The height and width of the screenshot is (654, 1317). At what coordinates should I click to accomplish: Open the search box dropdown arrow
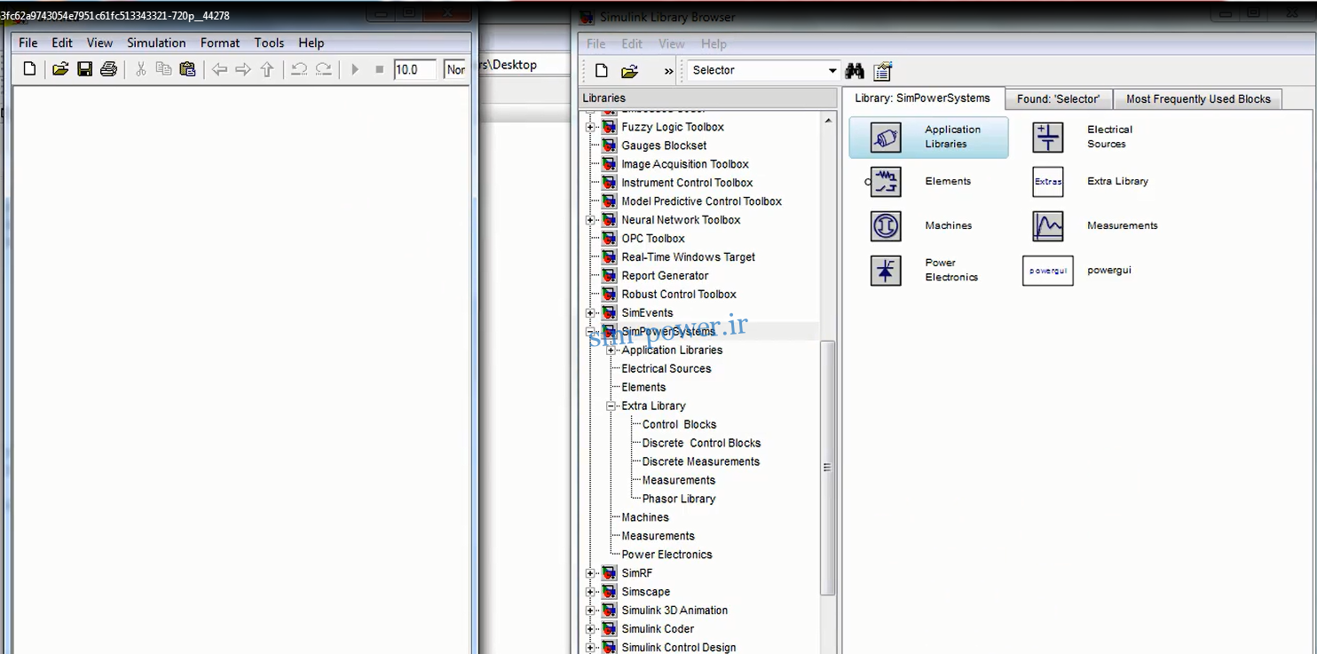pyautogui.click(x=832, y=70)
